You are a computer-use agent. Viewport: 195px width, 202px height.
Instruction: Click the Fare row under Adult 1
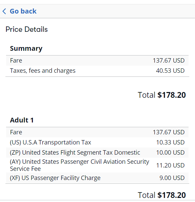coord(97,132)
